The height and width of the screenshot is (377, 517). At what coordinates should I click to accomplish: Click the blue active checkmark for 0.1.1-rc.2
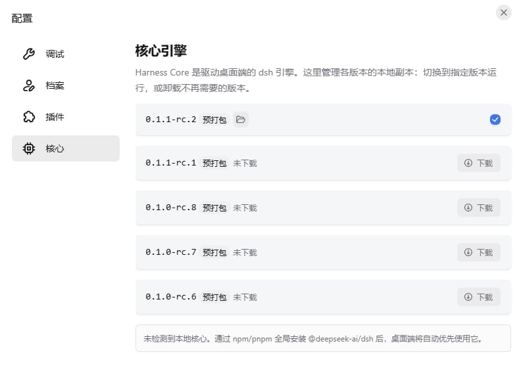[x=495, y=120]
